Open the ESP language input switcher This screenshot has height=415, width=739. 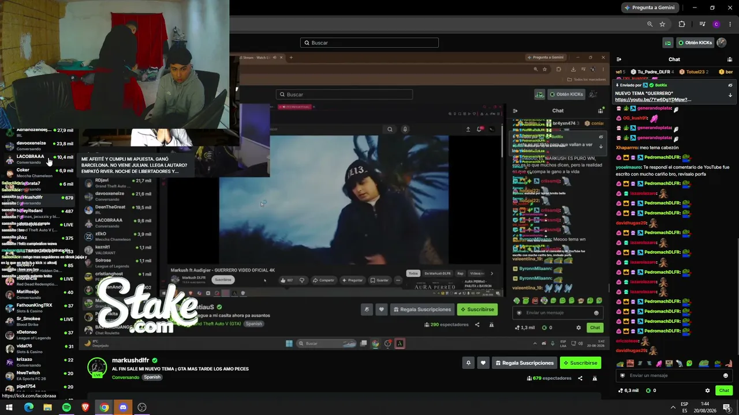pyautogui.click(x=685, y=408)
